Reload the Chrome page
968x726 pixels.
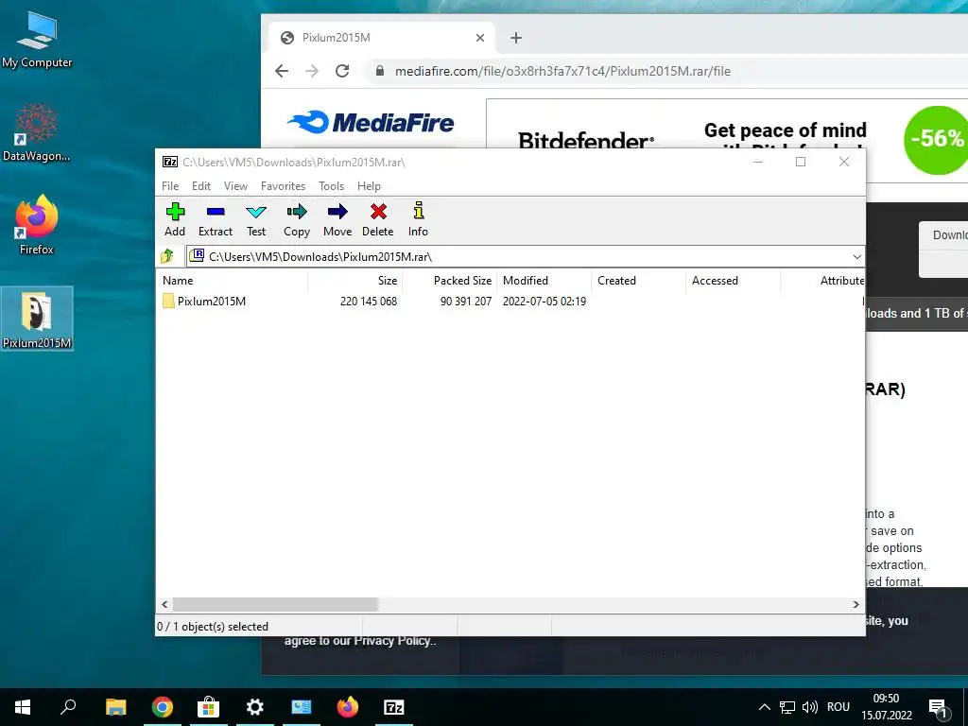[342, 71]
